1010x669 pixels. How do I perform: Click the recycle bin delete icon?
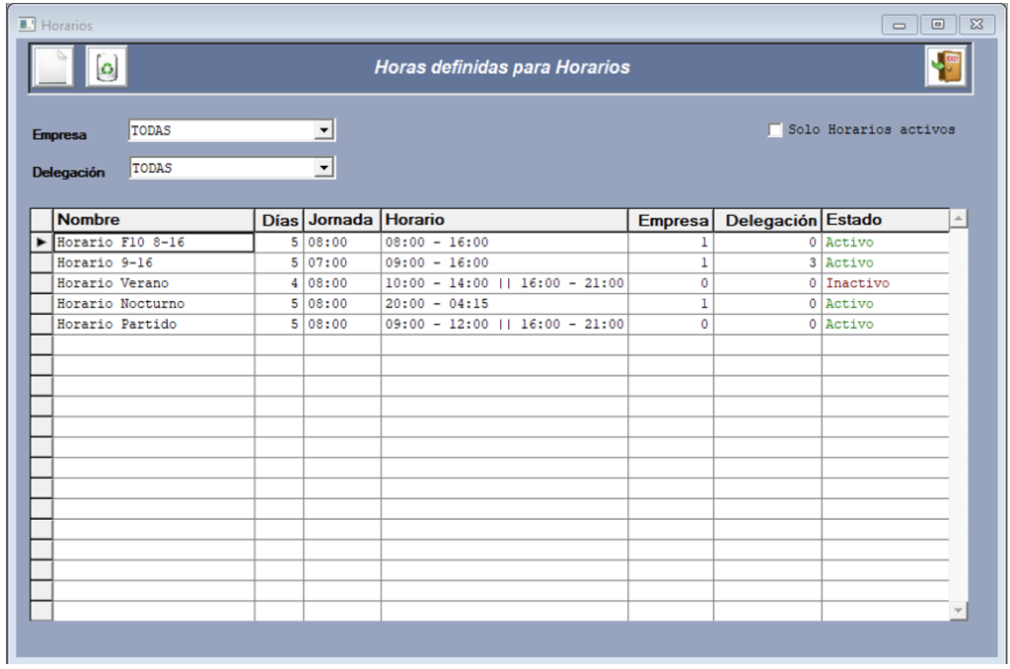pos(106,68)
